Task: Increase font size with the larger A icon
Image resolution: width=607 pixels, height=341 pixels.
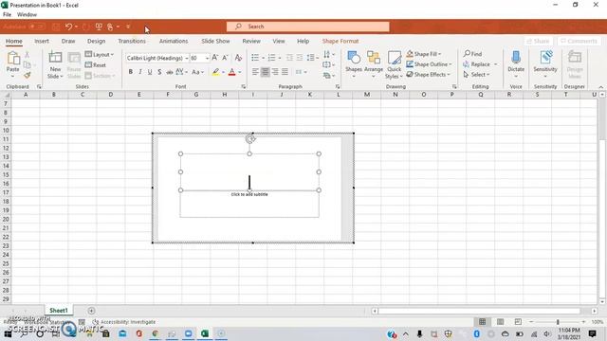Action: pyautogui.click(x=215, y=58)
